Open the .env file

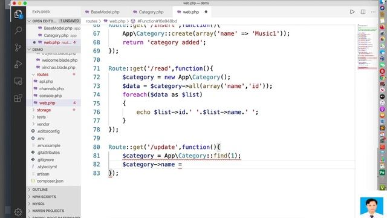tap(54, 139)
